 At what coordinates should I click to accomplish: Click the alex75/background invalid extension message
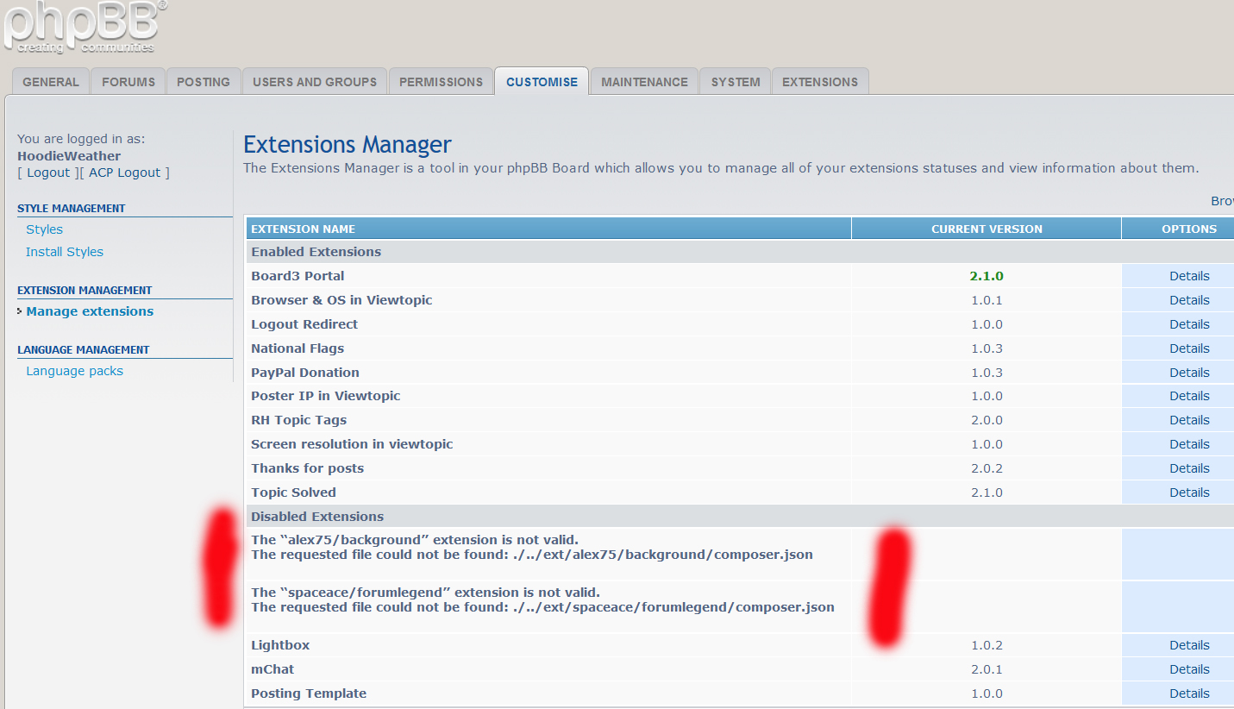532,547
